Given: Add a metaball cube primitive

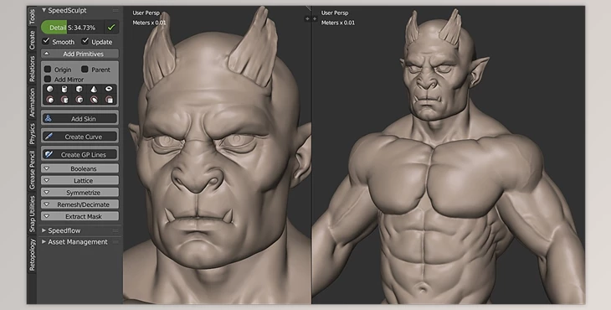Looking at the screenshot, I should (x=80, y=100).
